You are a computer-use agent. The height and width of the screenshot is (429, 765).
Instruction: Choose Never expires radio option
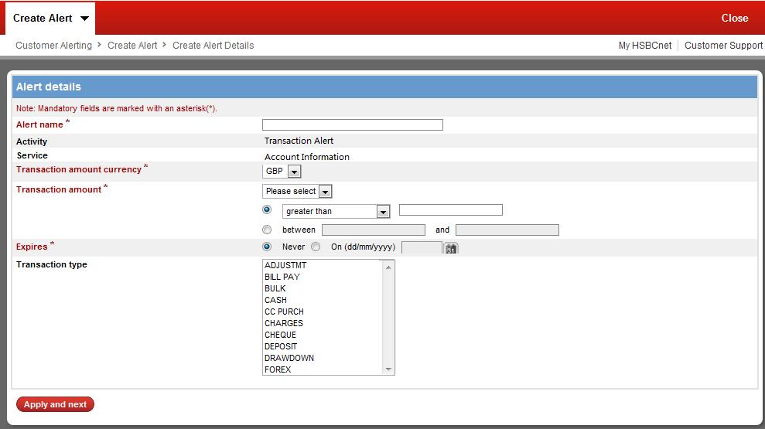[267, 247]
